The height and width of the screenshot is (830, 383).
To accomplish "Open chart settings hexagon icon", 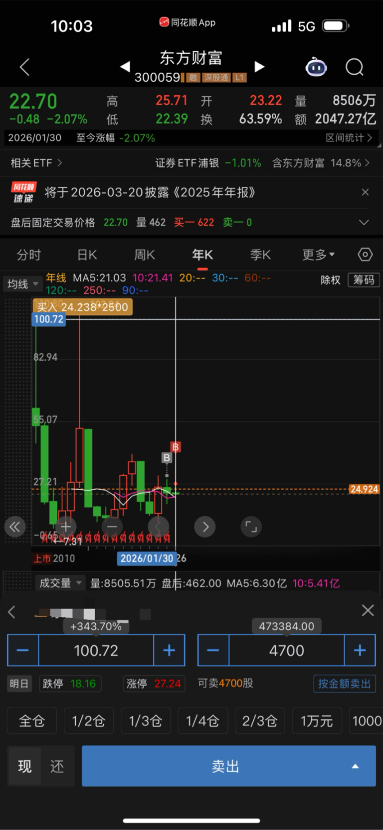I will point(365,255).
